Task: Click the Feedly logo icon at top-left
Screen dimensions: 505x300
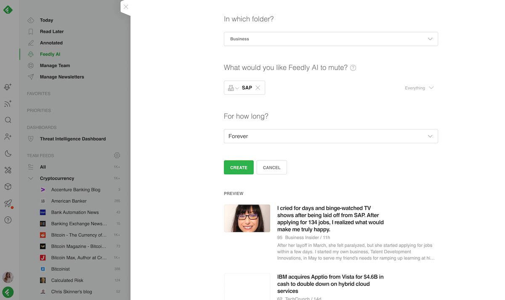Action: (x=8, y=9)
